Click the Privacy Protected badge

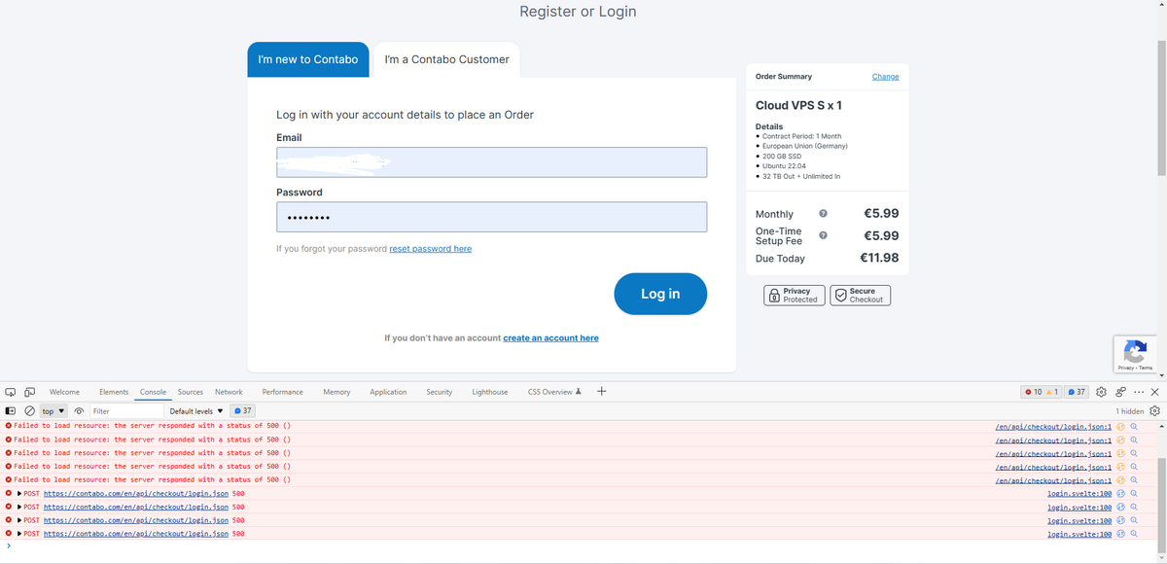pyautogui.click(x=795, y=295)
